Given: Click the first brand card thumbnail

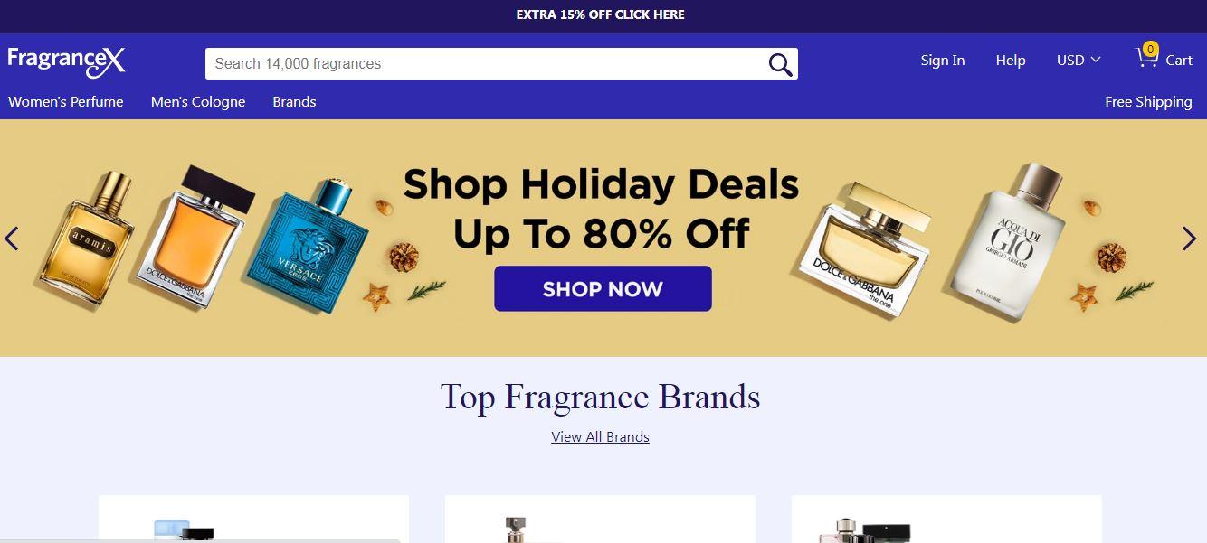Looking at the screenshot, I should pyautogui.click(x=253, y=520).
